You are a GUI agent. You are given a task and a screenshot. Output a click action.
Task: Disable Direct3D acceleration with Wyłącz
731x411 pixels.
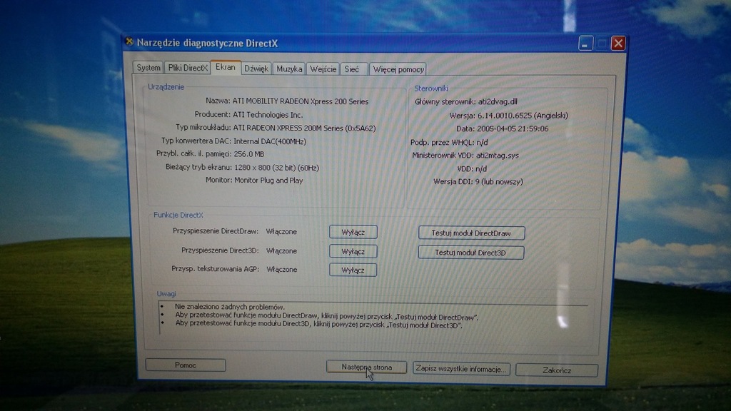pyautogui.click(x=353, y=252)
